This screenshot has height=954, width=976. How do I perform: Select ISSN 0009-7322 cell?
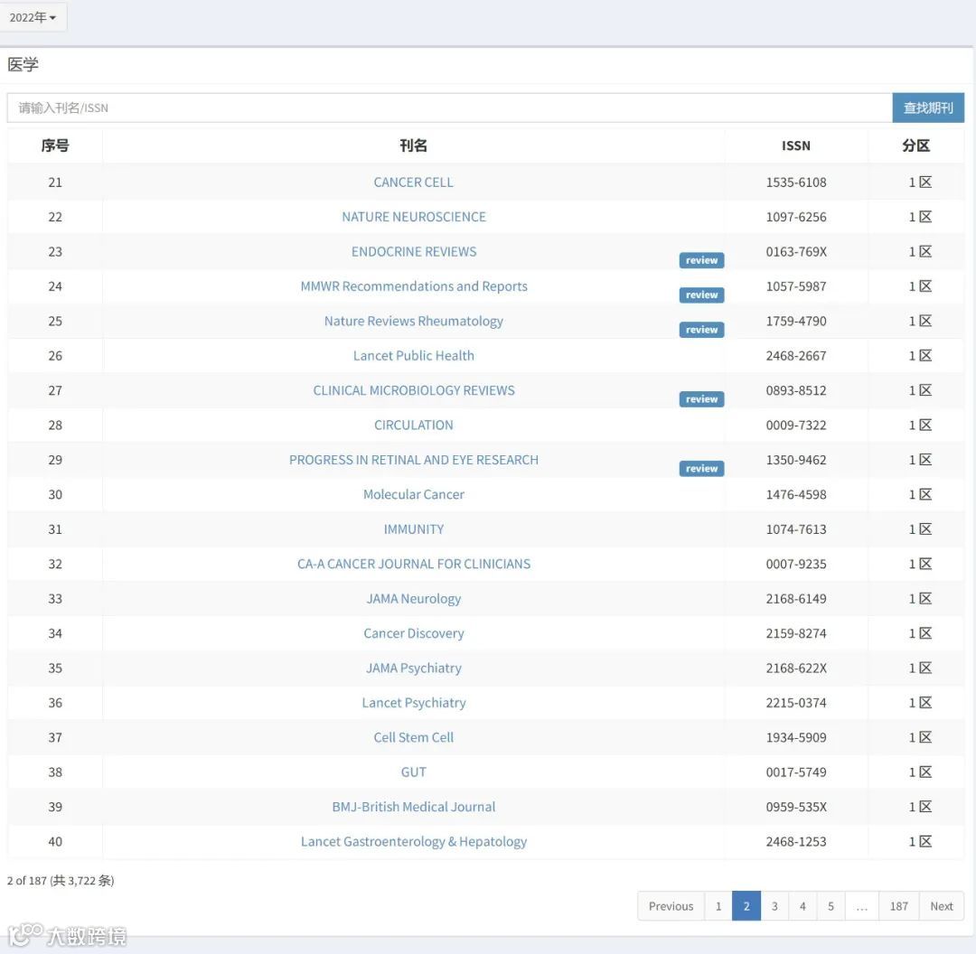(796, 425)
